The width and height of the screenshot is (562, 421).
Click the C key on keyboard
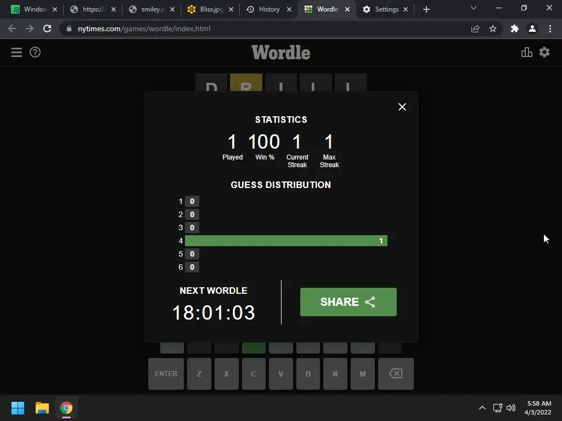(254, 374)
